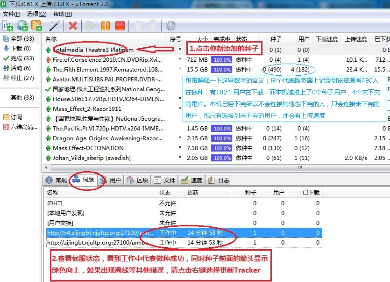Click the 100.0% progress bar of Mass.Effect-DETONATiON
The image size is (390, 282).
(x=221, y=148)
